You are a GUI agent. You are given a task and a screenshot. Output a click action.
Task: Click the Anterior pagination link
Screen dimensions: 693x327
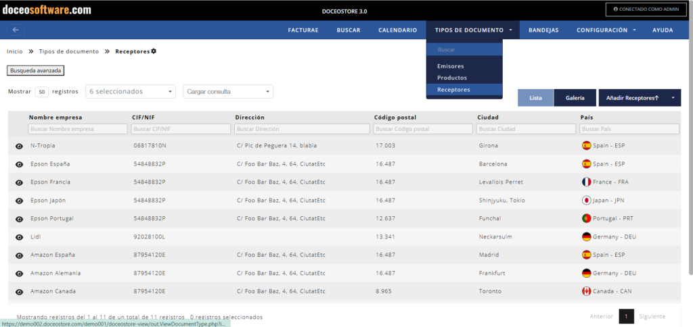tap(601, 316)
